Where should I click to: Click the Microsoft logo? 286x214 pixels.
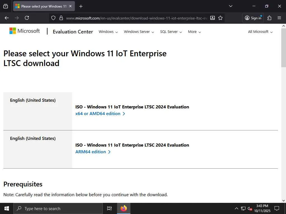25,31
